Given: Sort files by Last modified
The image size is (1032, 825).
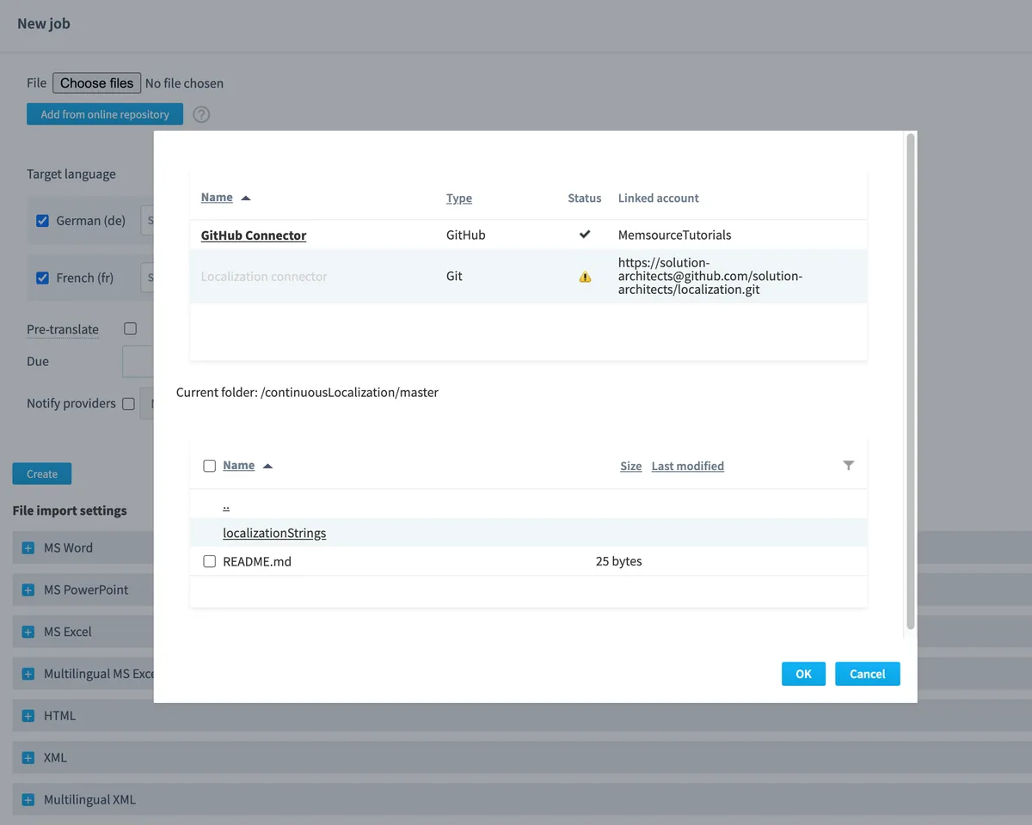Looking at the screenshot, I should [x=688, y=466].
